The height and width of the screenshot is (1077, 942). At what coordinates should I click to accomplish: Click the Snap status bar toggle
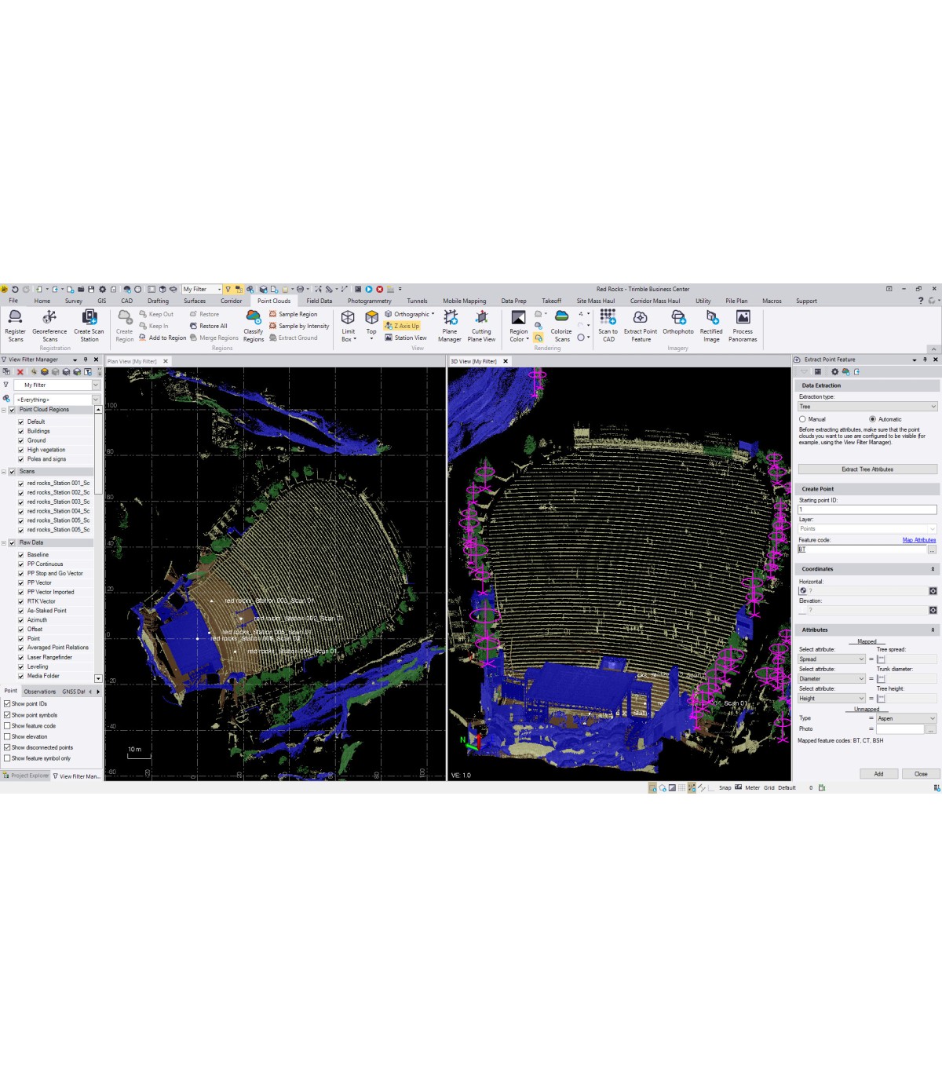pyautogui.click(x=725, y=787)
